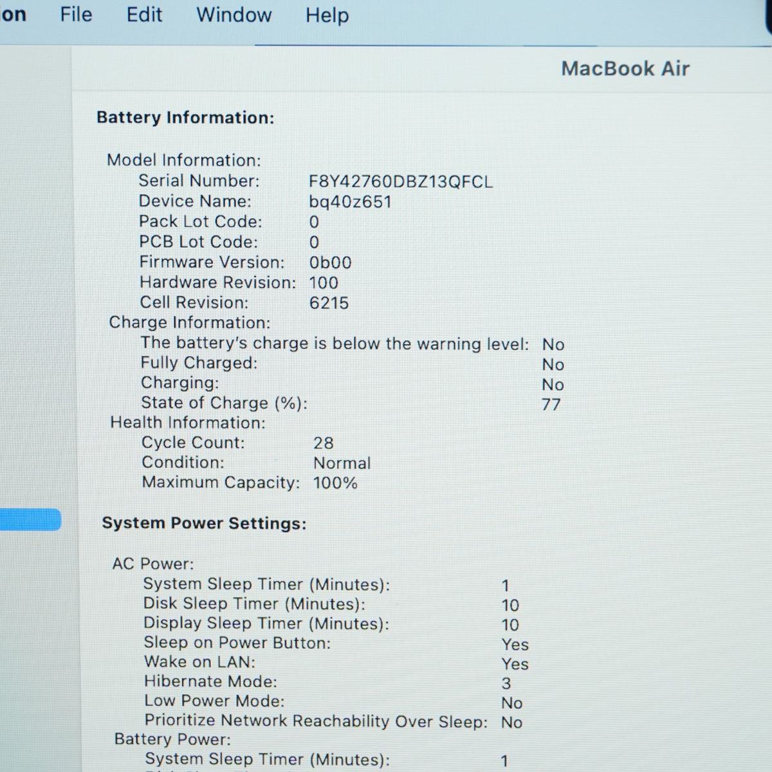Click the Cycle Count value 28
Image resolution: width=772 pixels, height=772 pixels.
coord(324,443)
